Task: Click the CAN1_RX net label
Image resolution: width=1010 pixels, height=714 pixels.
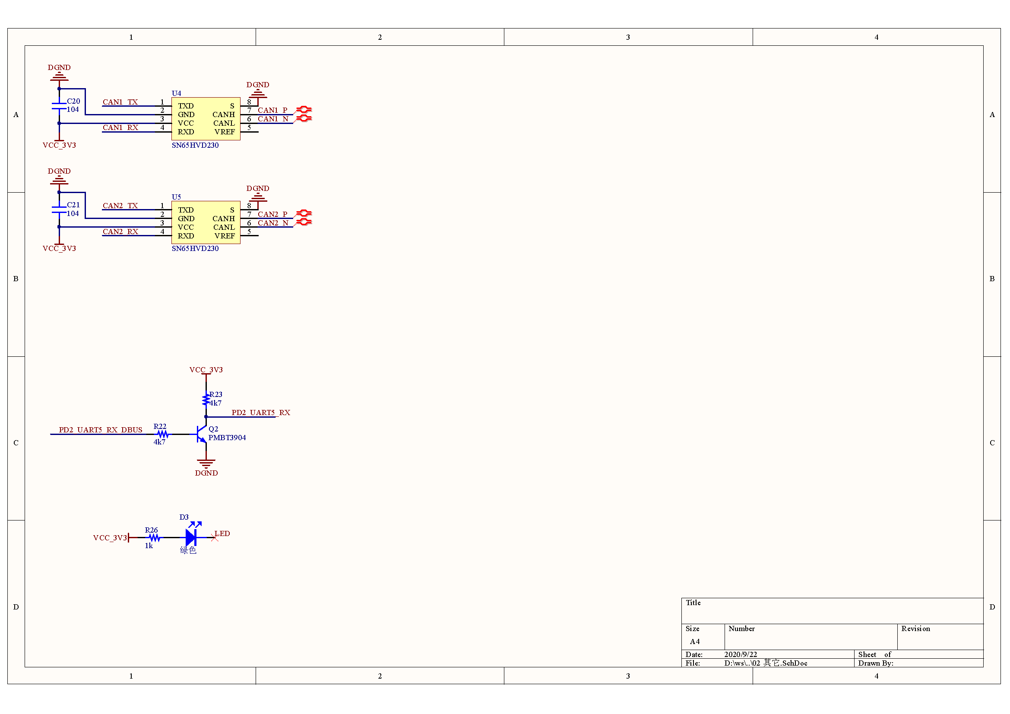Action: pos(120,127)
